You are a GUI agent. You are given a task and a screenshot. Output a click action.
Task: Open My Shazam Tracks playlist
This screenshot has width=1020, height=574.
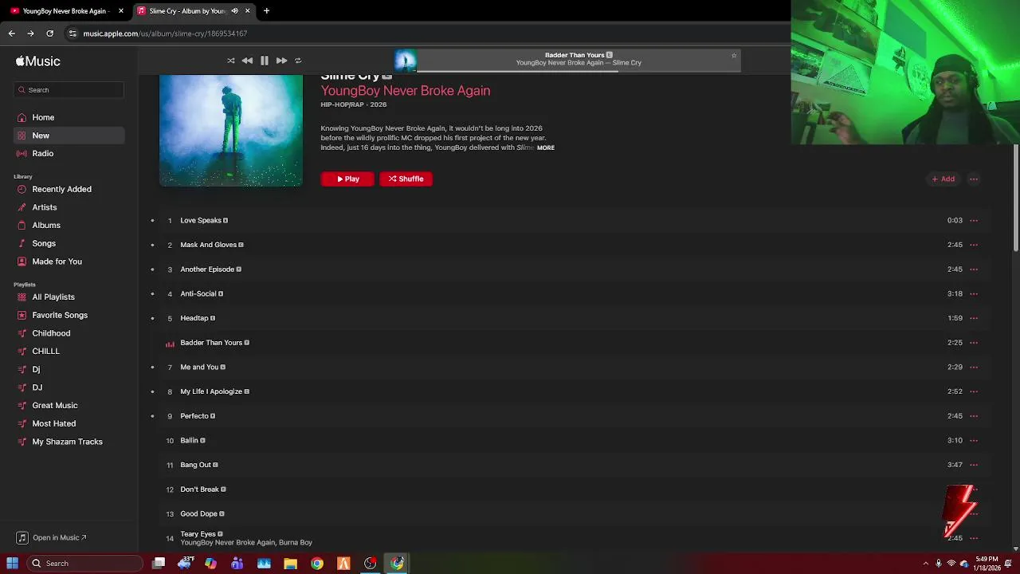pos(69,442)
